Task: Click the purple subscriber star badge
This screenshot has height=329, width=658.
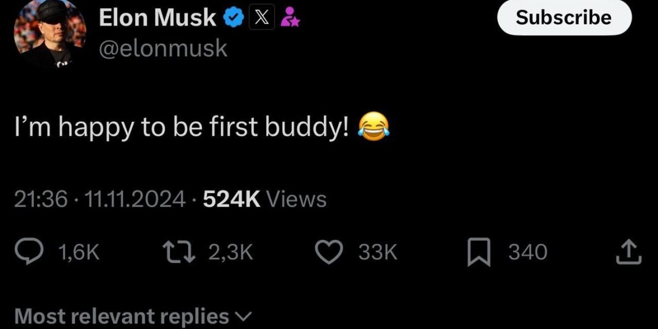Action: click(x=288, y=18)
